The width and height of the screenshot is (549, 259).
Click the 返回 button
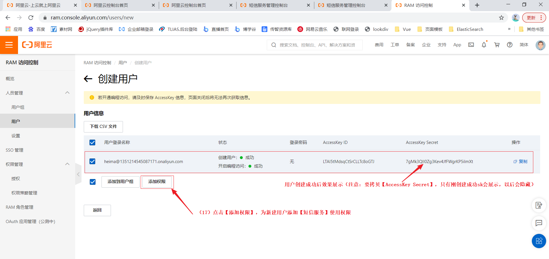point(97,210)
